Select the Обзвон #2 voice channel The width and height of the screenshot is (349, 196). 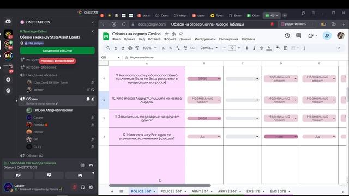(x=35, y=156)
